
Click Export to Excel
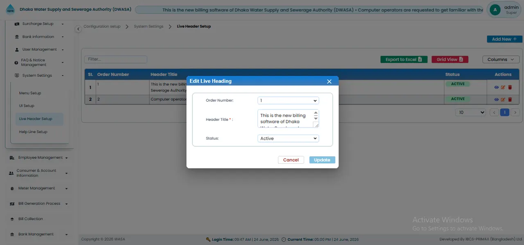pos(404,60)
